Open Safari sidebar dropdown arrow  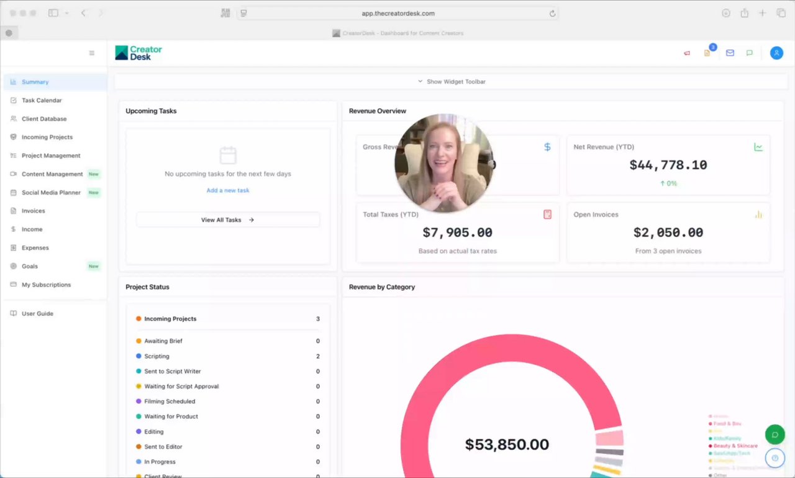(x=66, y=13)
